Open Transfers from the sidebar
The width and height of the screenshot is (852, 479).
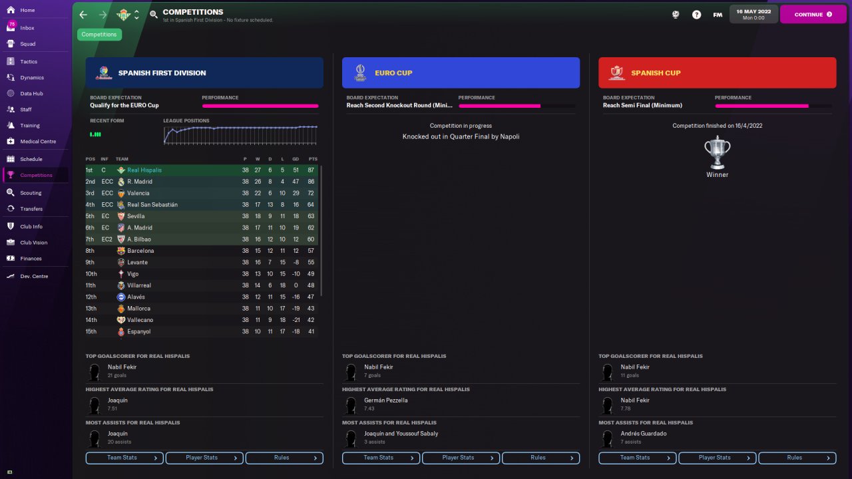pos(36,209)
